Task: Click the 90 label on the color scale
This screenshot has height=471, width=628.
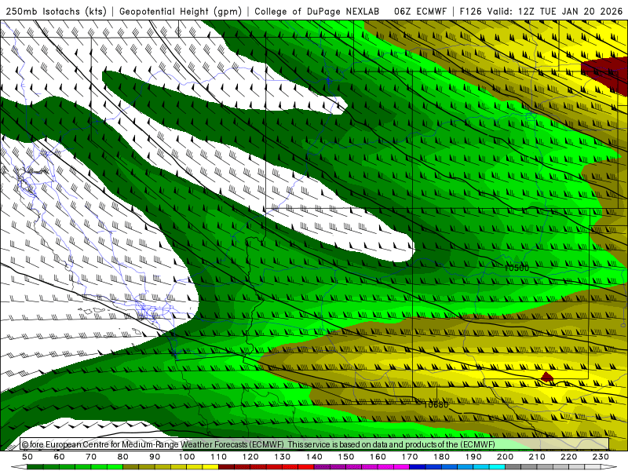Action: pyautogui.click(x=155, y=457)
